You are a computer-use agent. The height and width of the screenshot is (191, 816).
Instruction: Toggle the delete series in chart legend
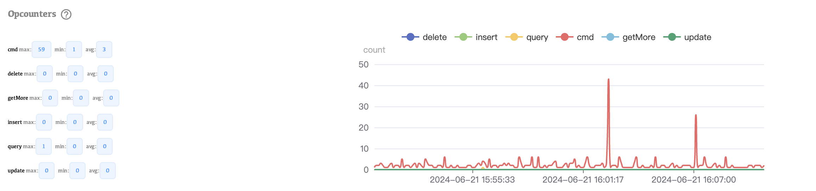[x=424, y=37]
